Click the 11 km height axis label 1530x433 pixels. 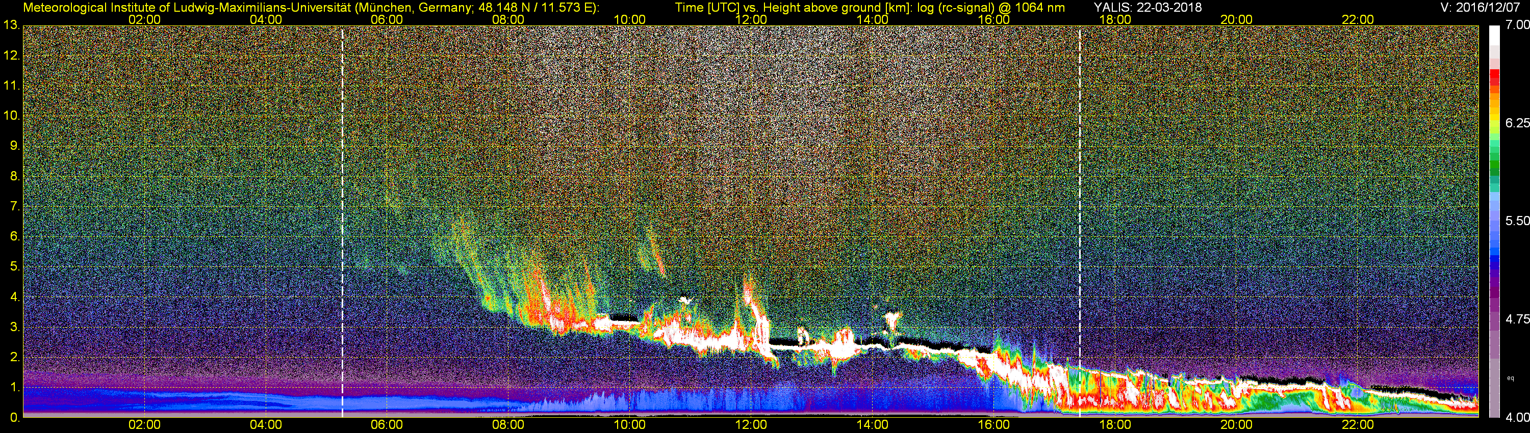tap(11, 86)
